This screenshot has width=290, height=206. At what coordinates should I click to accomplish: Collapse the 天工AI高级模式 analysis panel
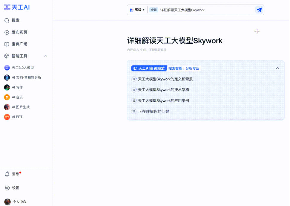coord(277,68)
